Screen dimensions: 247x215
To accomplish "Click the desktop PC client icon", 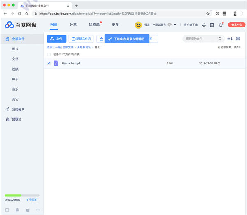I will 7,210.
